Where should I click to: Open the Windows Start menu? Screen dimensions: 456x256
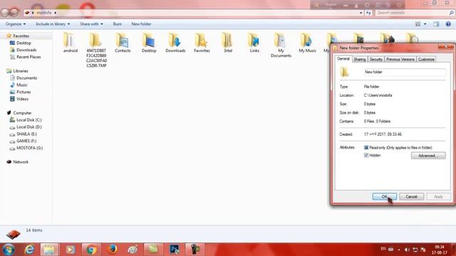coord(9,250)
